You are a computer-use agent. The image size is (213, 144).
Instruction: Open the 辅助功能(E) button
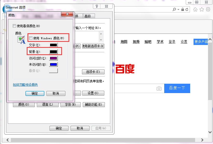click(94, 105)
